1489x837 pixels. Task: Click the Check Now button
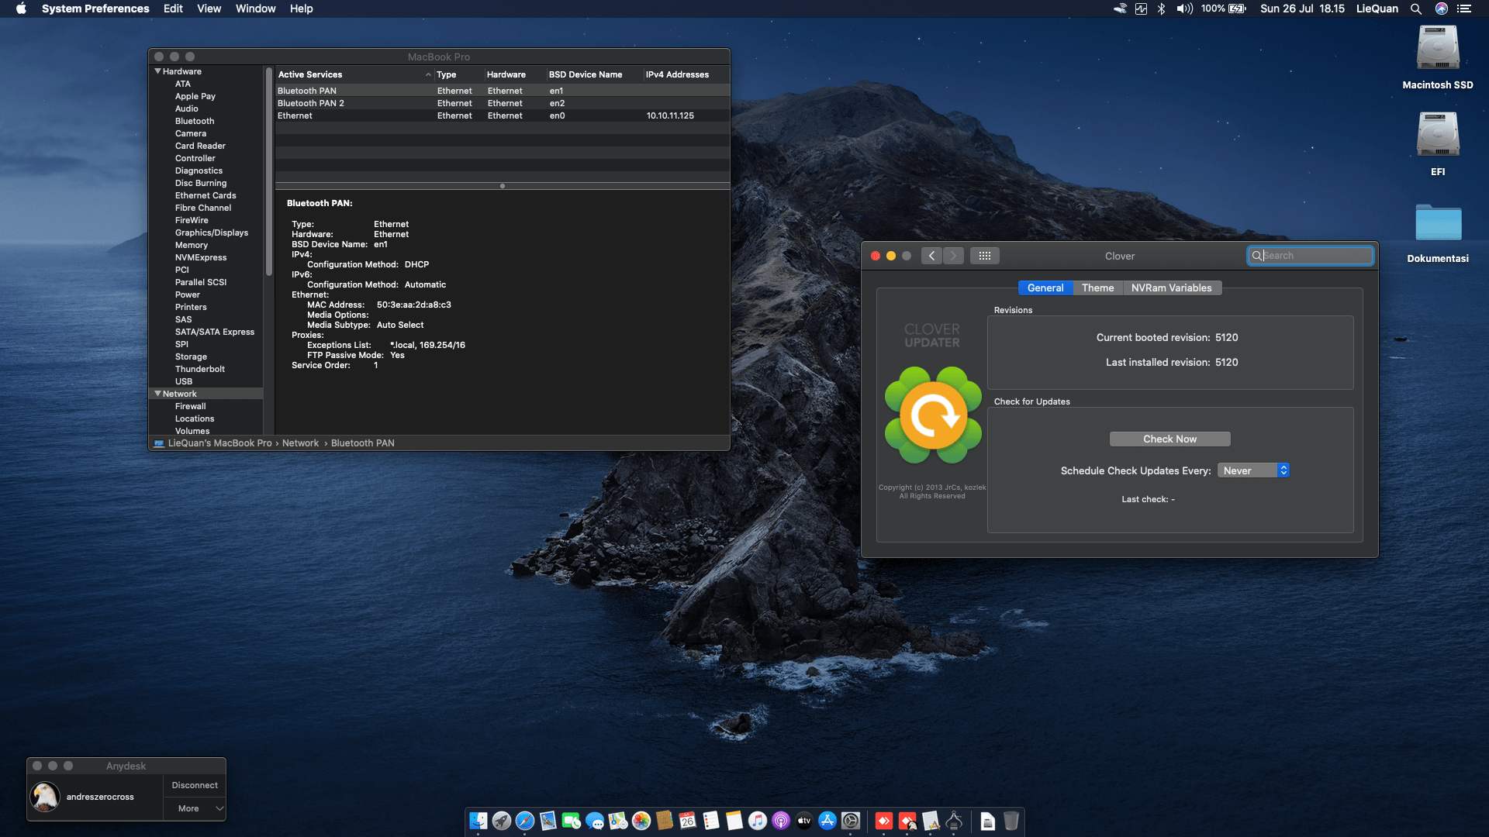pyautogui.click(x=1169, y=439)
